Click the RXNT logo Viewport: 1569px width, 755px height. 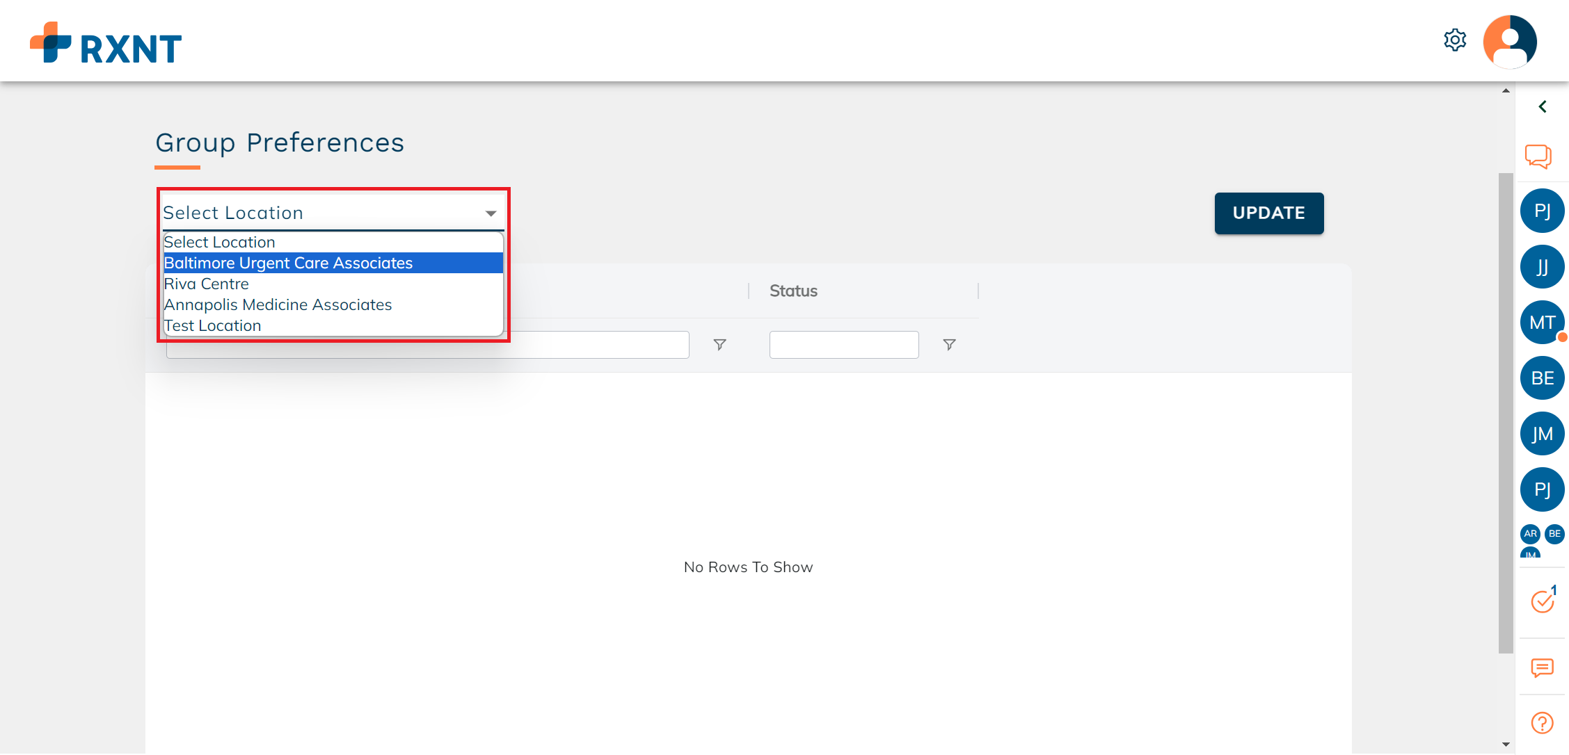(x=106, y=43)
